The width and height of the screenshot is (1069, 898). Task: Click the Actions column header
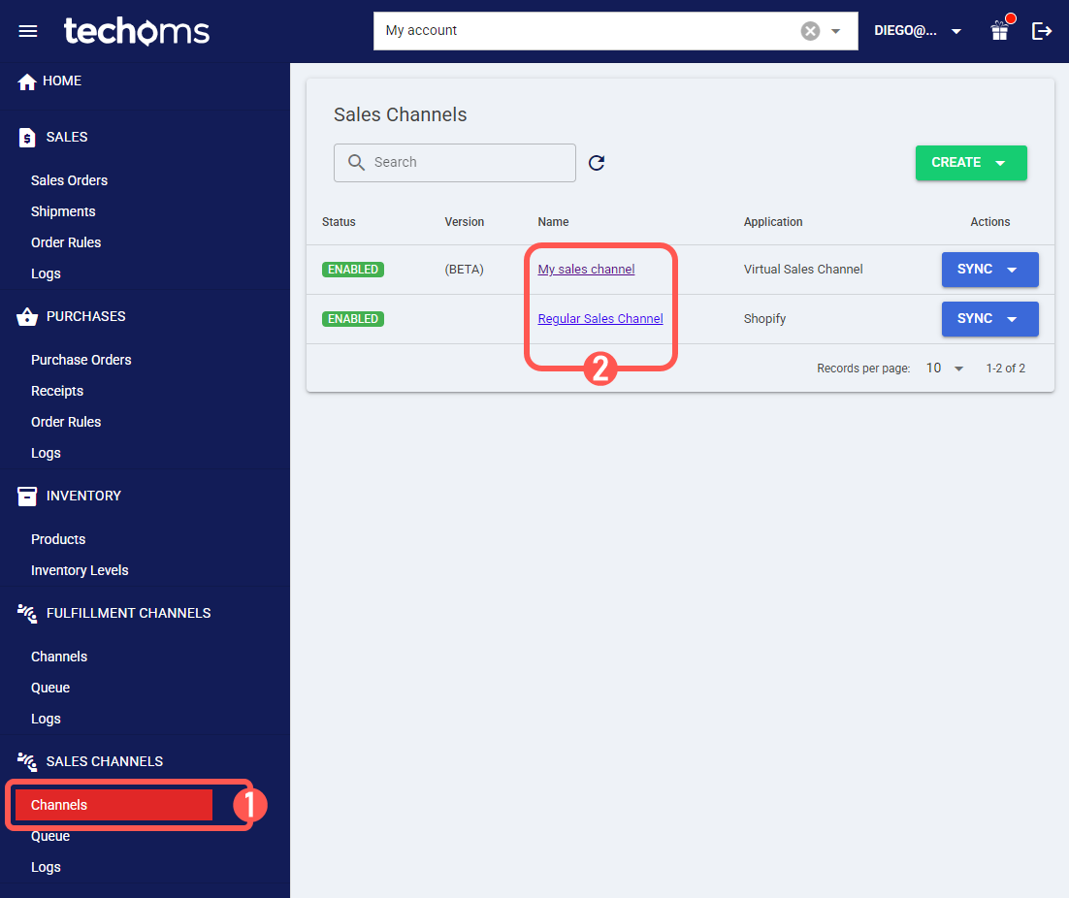989,221
